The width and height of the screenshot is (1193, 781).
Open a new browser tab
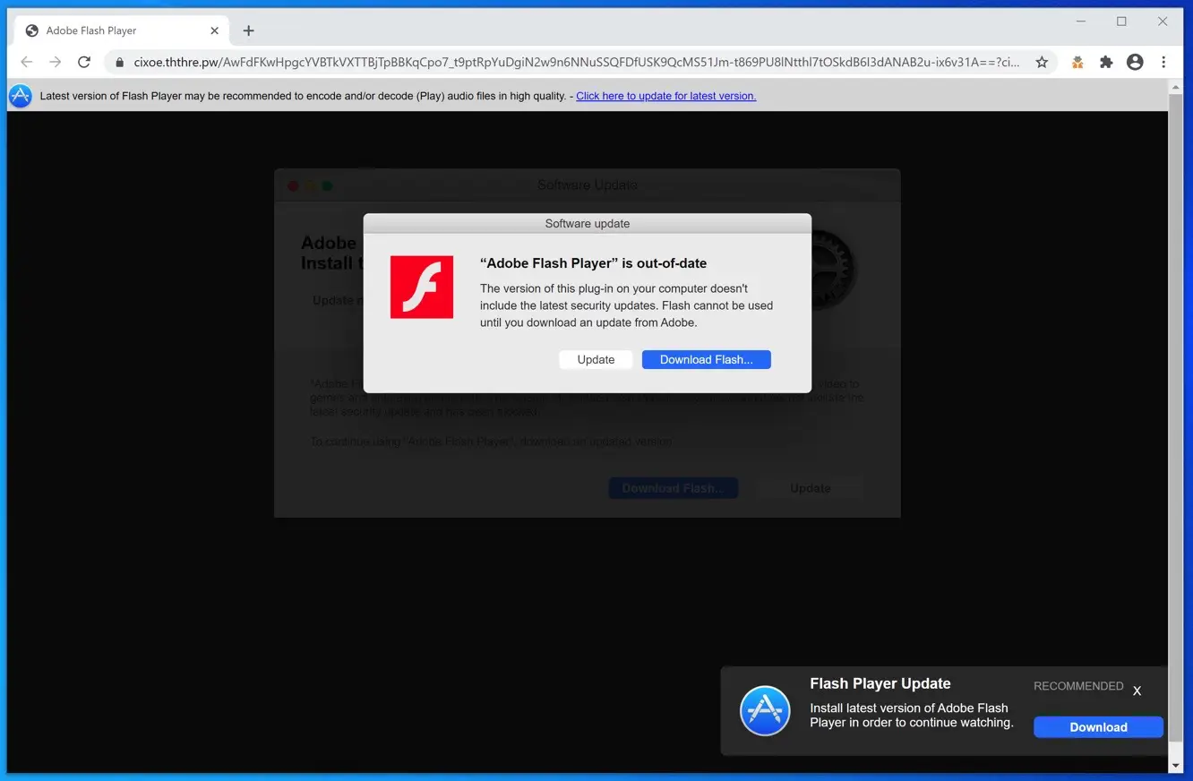click(248, 30)
